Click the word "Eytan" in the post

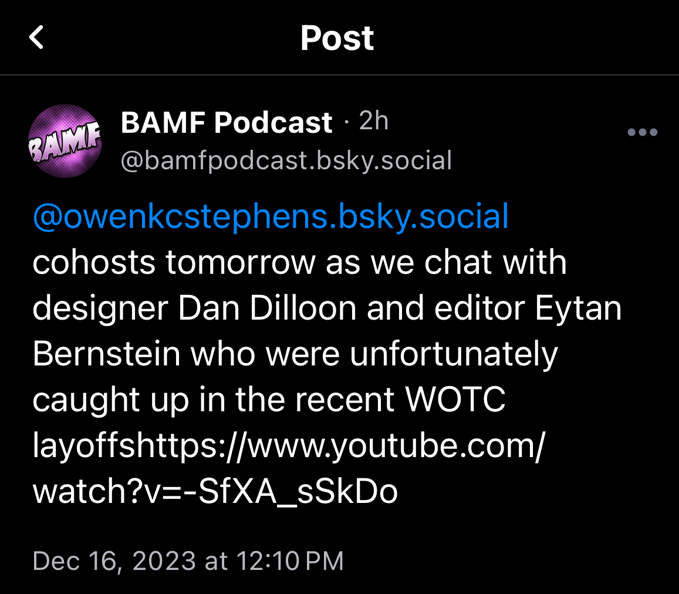pos(577,308)
